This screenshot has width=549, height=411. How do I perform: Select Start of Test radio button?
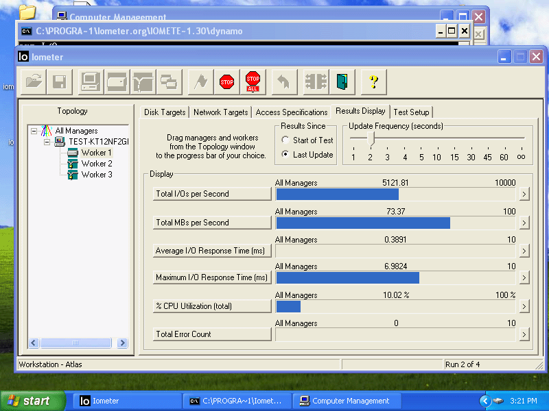(285, 140)
